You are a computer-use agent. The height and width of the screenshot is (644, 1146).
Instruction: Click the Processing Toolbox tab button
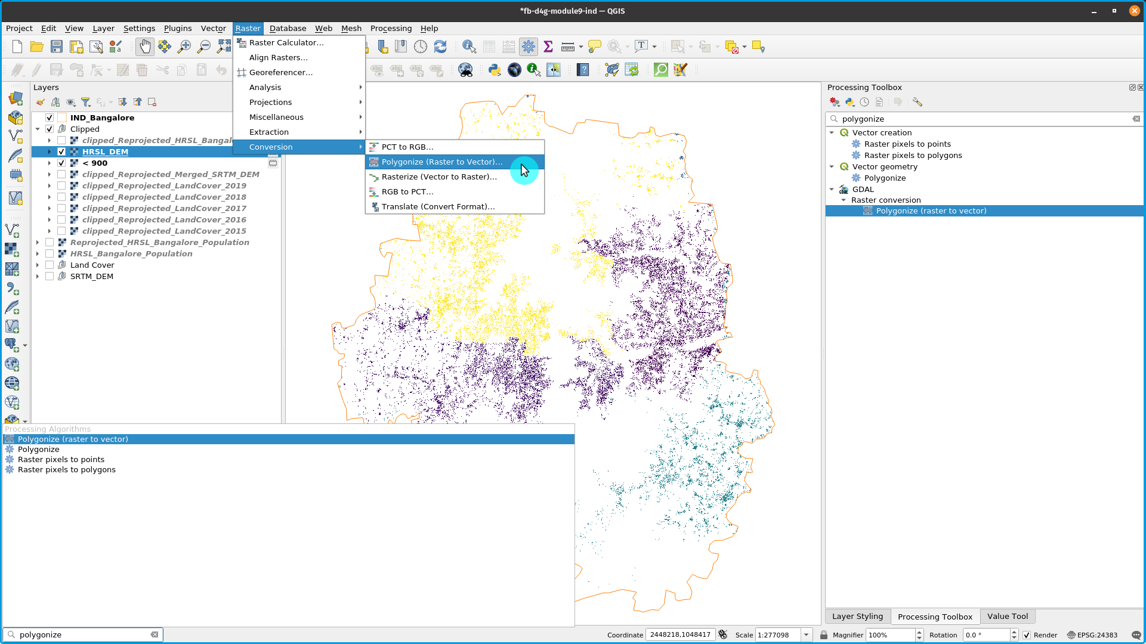click(x=935, y=616)
